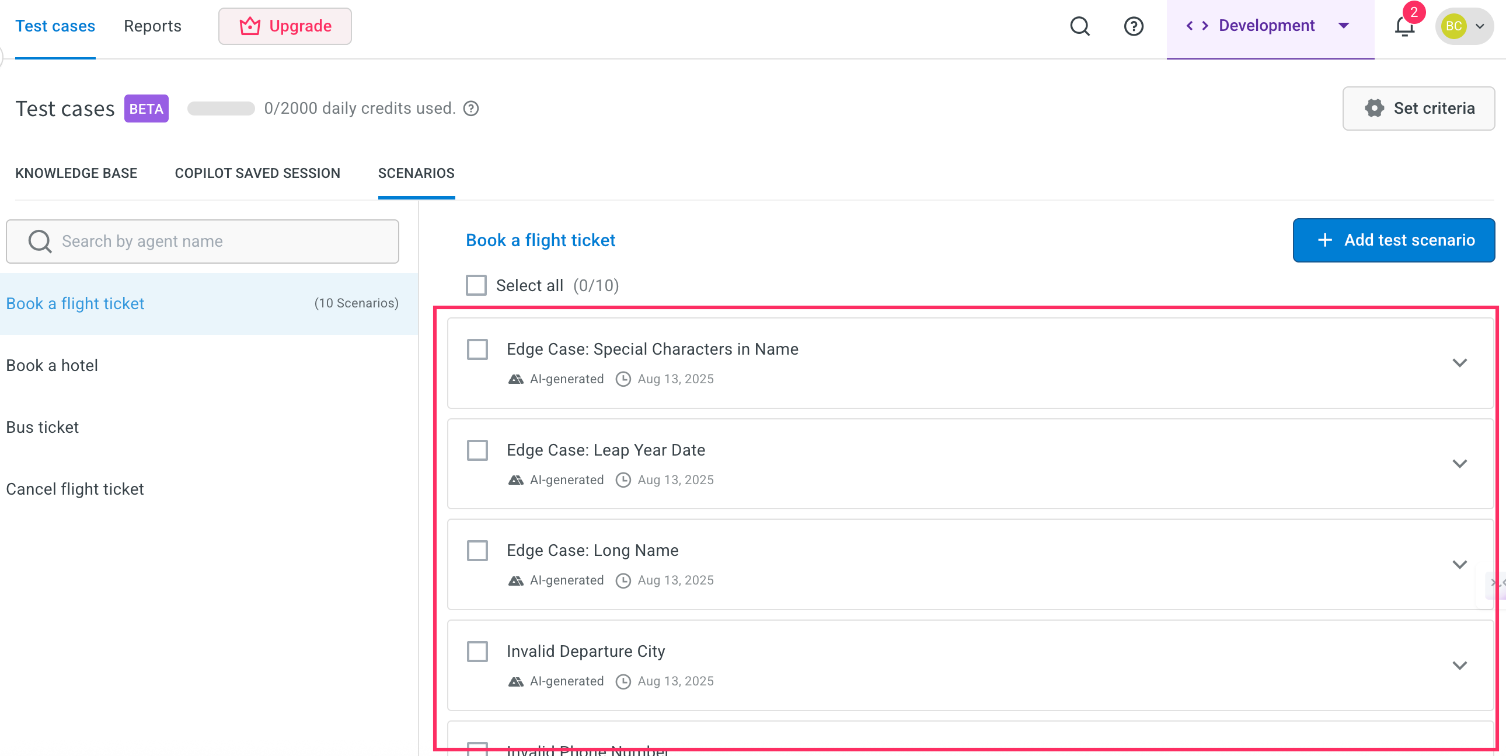Click the BC user avatar
Image resolution: width=1506 pixels, height=756 pixels.
1453,26
